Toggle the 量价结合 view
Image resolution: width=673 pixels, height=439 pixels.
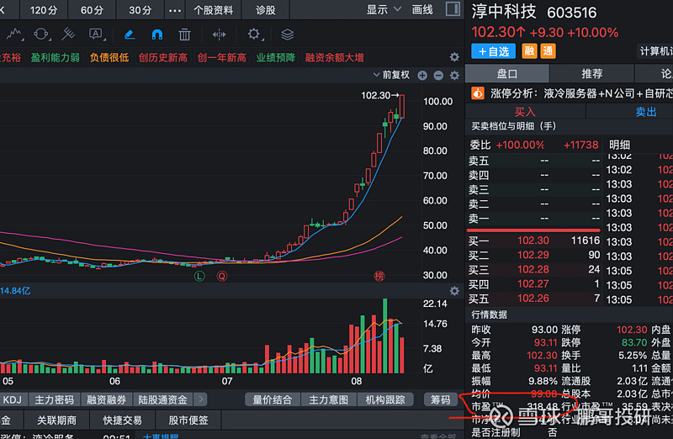click(x=272, y=399)
